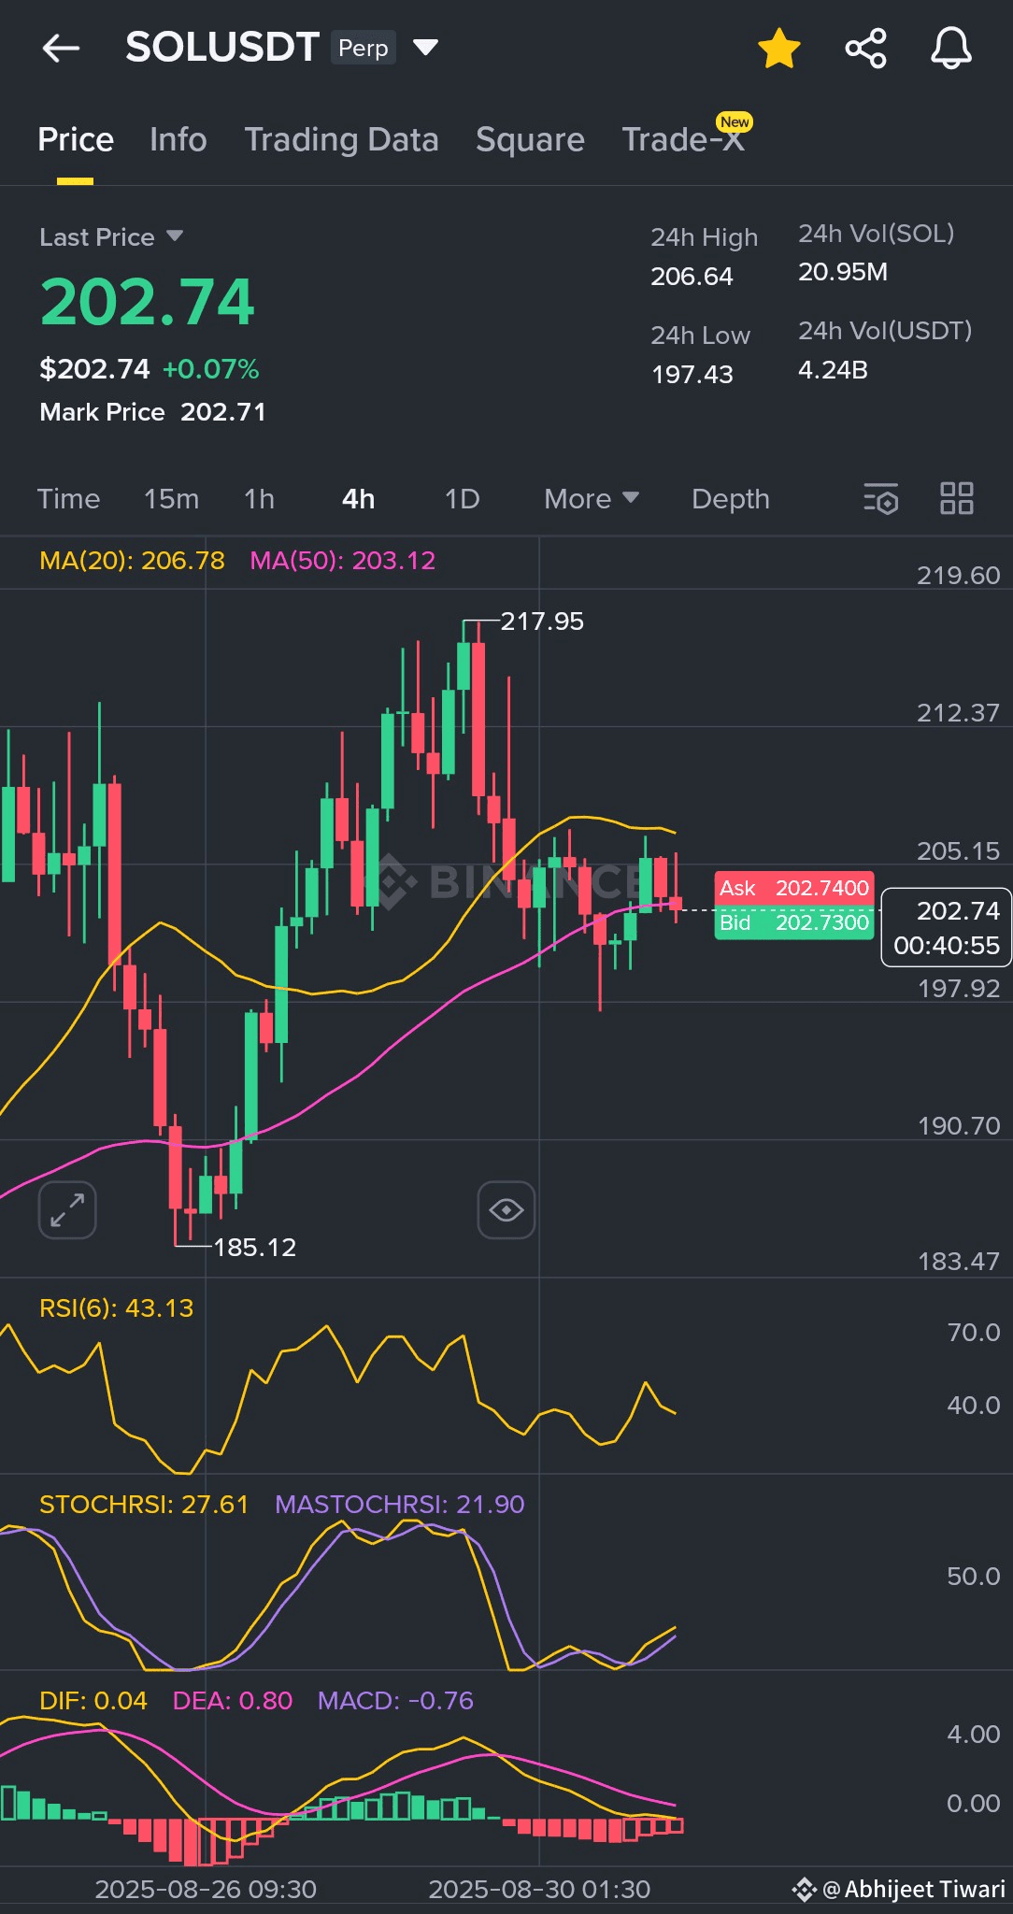Click the 24h Vol(SOL) value 20.95M

[843, 272]
